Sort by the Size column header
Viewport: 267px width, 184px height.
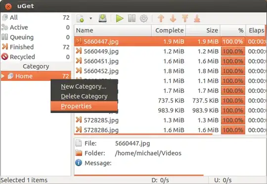coord(203,31)
